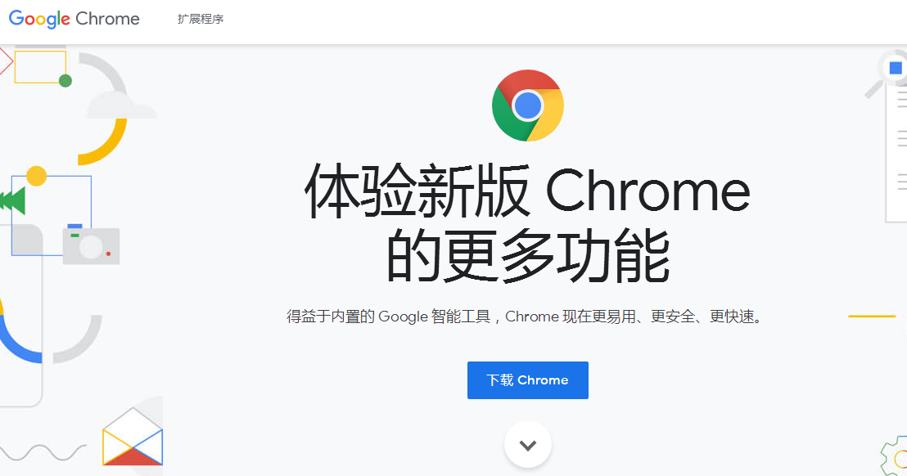The width and height of the screenshot is (907, 476).
Task: Expand page with the down chevron button
Action: (527, 445)
